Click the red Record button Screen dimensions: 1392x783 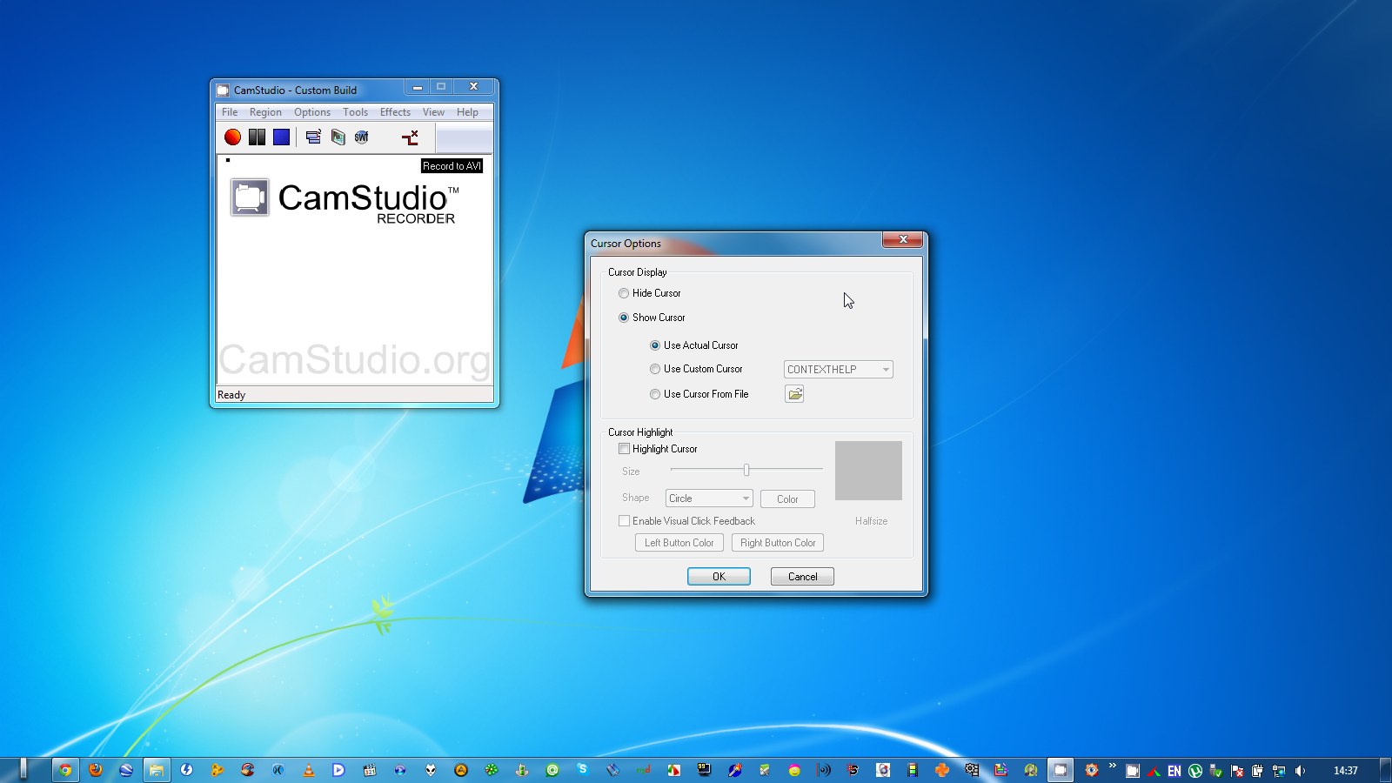(232, 137)
